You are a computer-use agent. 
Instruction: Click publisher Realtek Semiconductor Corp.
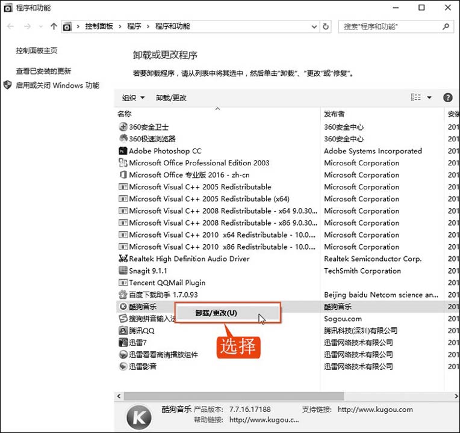coord(373,259)
